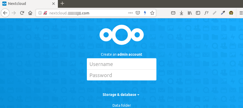243x108 pixels.
Task: Click the forward navigation arrow
Action: coord(14,13)
